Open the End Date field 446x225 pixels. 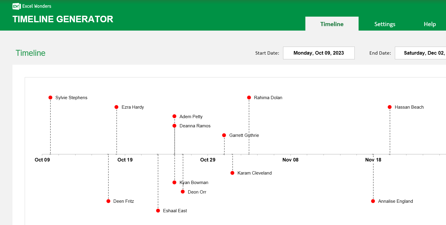(422, 53)
